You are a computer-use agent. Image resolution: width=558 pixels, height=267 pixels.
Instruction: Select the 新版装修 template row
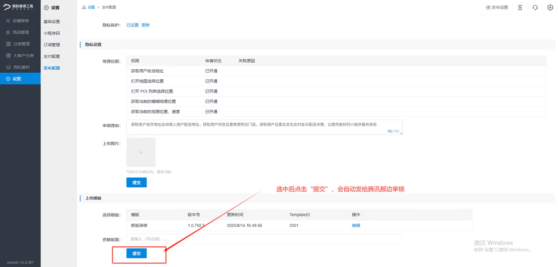point(299,226)
